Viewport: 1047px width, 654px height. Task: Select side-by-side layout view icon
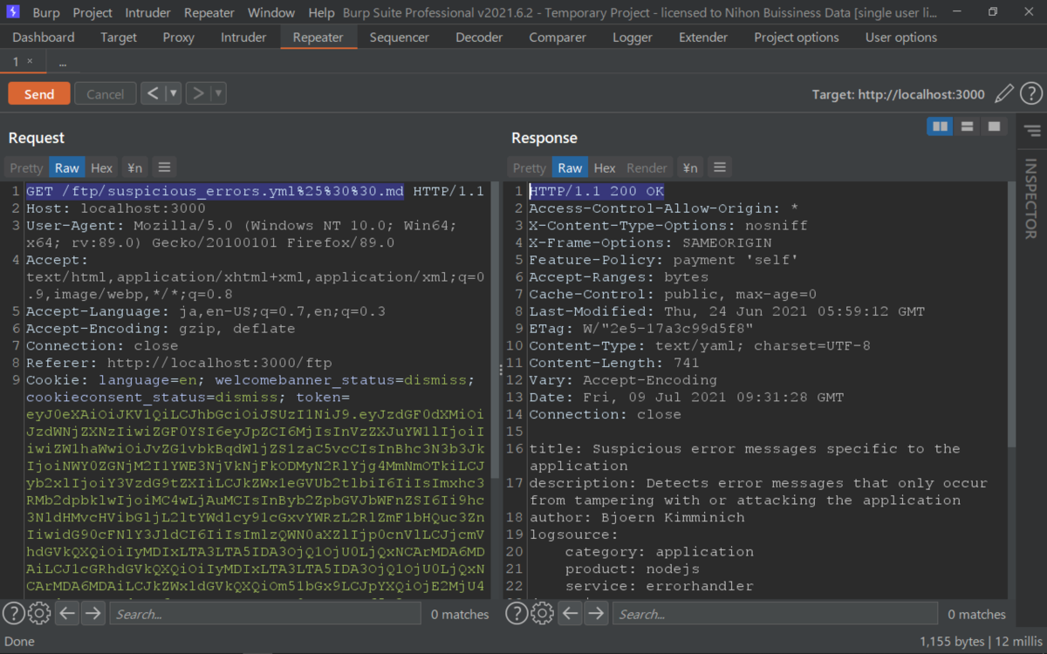click(x=940, y=126)
